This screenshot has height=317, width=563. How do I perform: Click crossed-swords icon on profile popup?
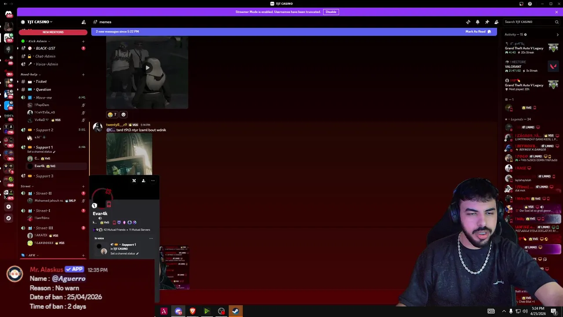(134, 181)
